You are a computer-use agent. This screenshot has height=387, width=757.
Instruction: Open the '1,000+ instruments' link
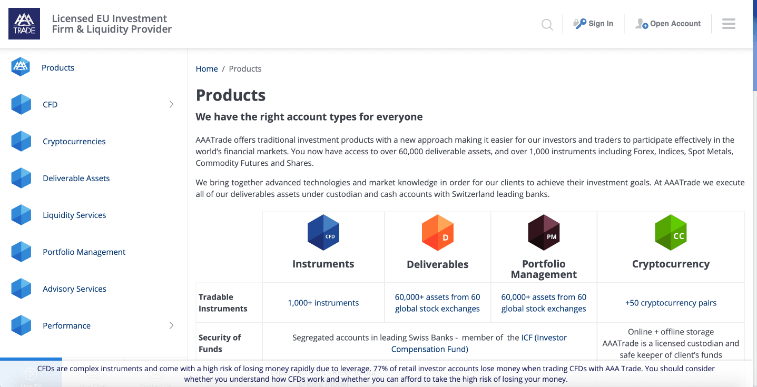[x=323, y=303]
